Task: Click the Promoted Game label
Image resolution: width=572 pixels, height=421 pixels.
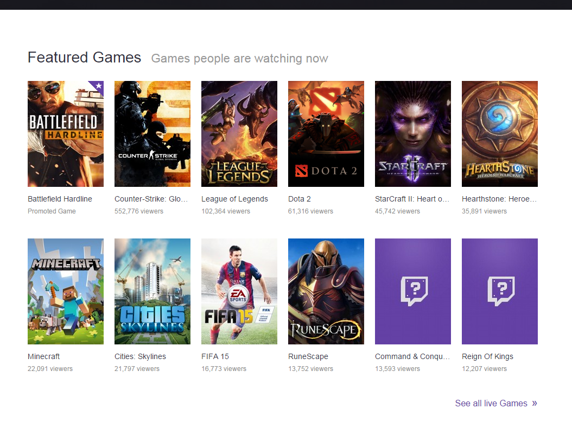Action: click(52, 211)
